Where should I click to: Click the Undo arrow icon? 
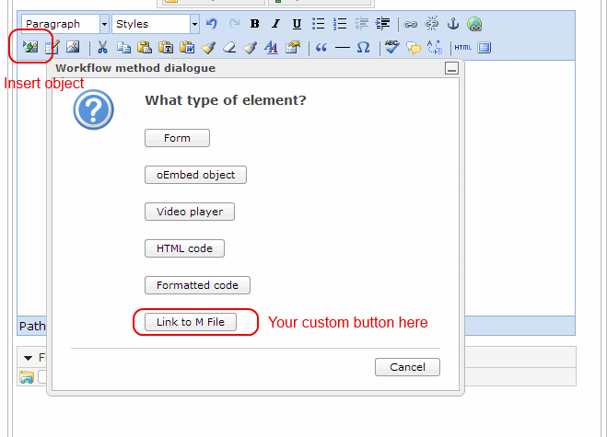[x=213, y=24]
